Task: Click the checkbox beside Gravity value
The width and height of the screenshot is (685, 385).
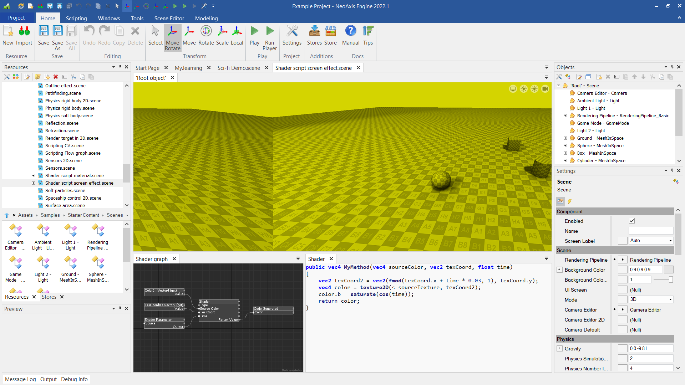Action: [x=623, y=349]
